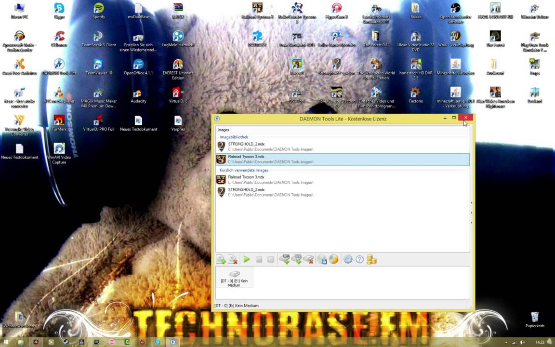Open OpenOffice 4.1.1 desktop shortcut
Image resolution: width=555 pixels, height=347 pixels.
tap(138, 67)
